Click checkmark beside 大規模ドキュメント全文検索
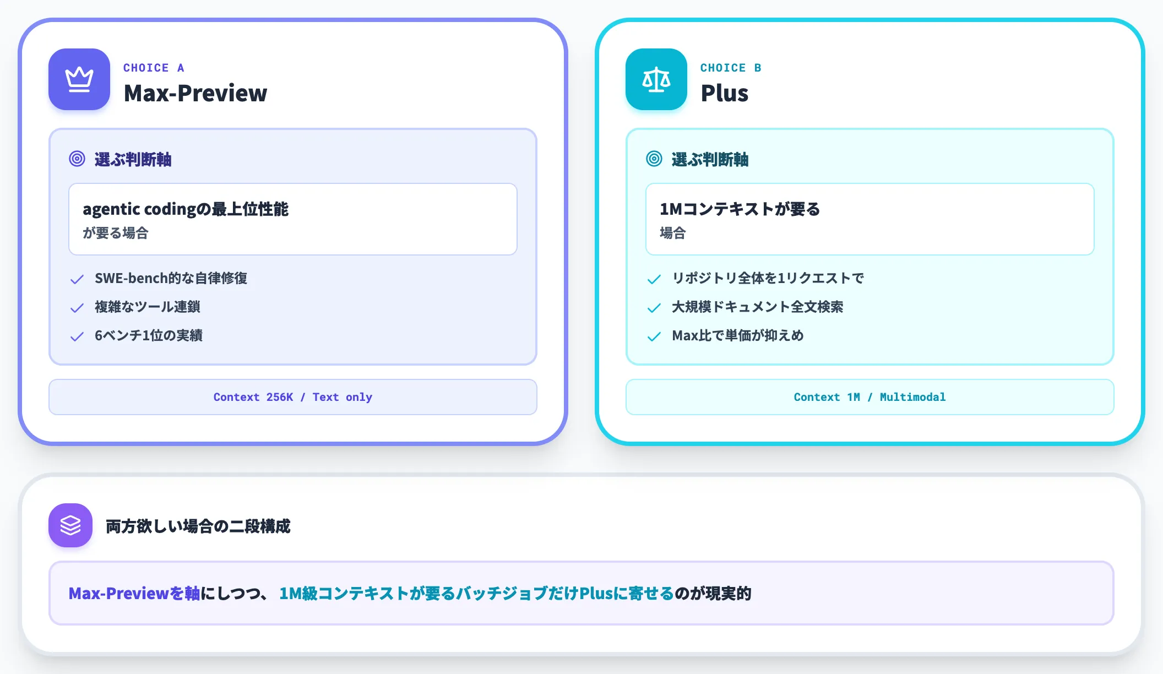Screen dimensions: 1163x674 (654, 308)
